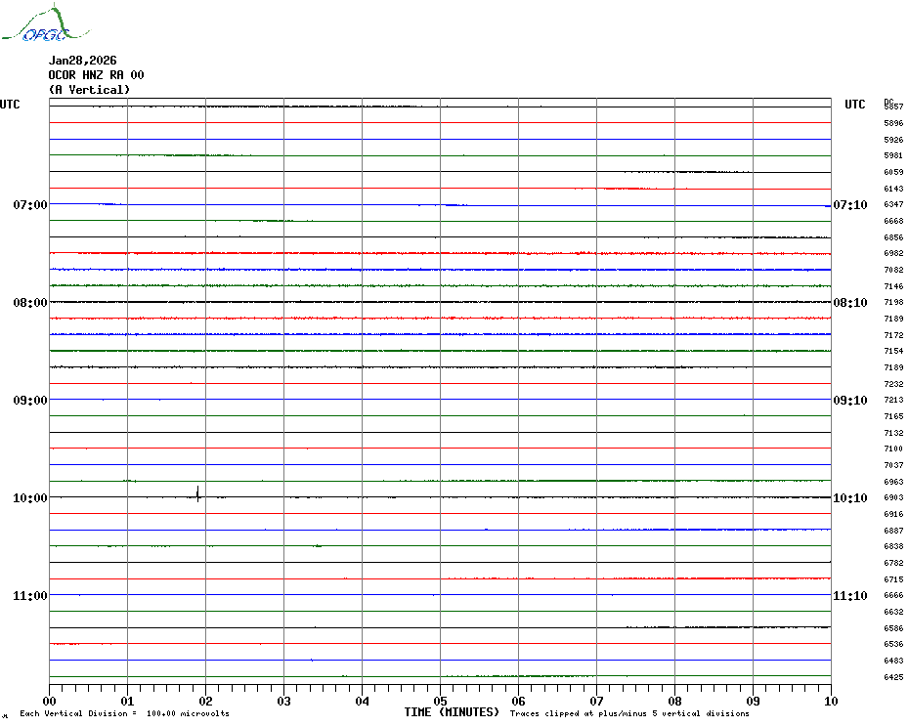Click the DC value 6782
The height and width of the screenshot is (727, 909).
893,563
